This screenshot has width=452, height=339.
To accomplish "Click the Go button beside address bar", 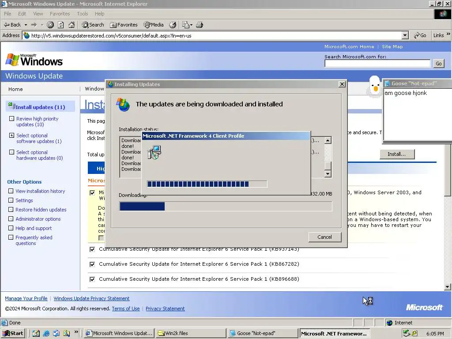I will (x=420, y=35).
